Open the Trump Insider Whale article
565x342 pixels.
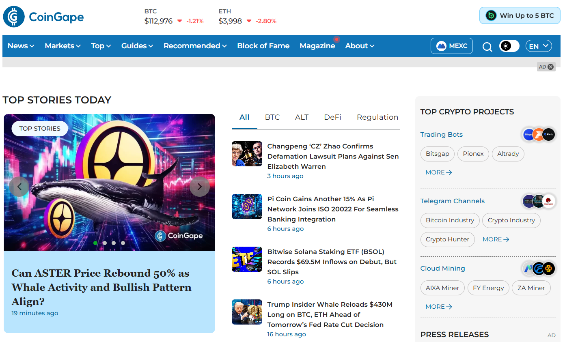tap(330, 314)
